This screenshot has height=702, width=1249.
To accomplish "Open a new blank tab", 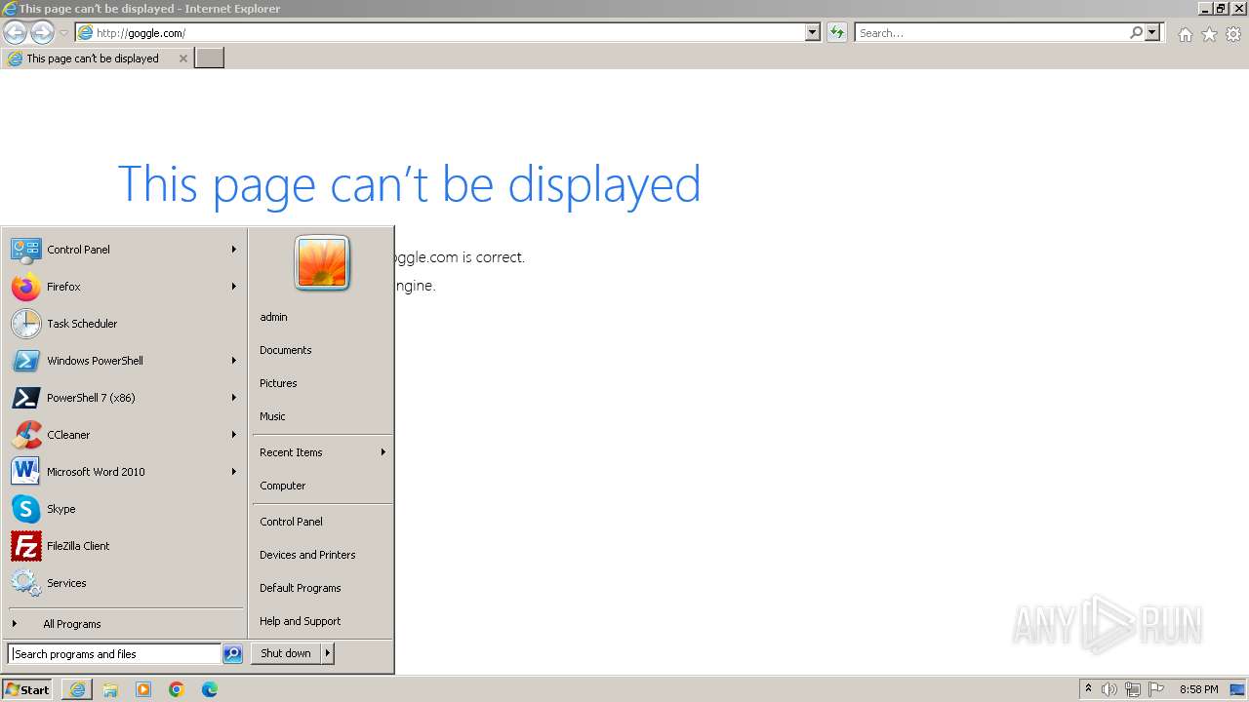I will (x=210, y=58).
